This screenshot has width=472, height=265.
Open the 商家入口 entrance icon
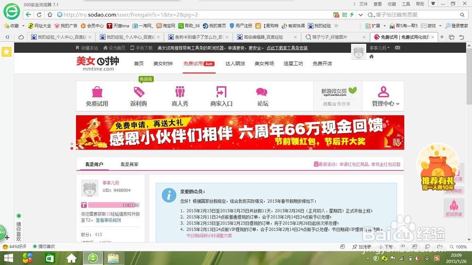221,92
